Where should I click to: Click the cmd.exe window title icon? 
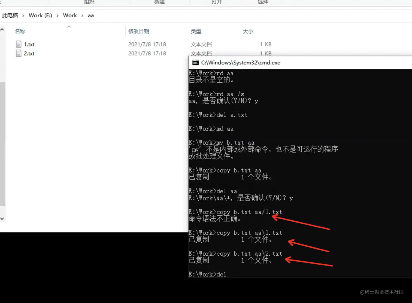[195, 63]
